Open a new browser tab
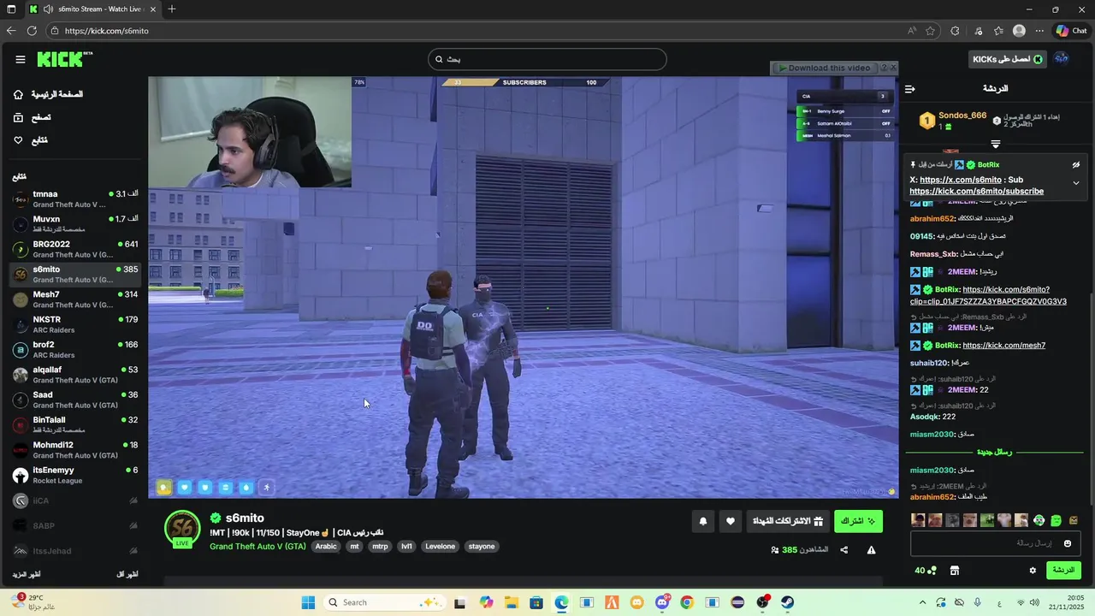1095x616 pixels. (x=172, y=9)
